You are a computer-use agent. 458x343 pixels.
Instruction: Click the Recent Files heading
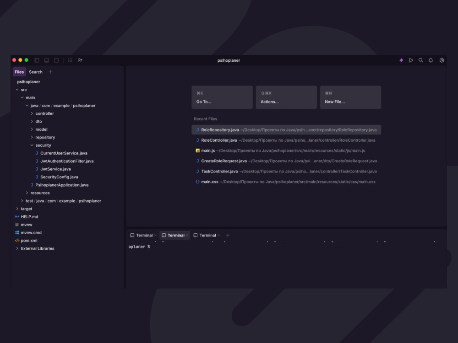pyautogui.click(x=206, y=119)
